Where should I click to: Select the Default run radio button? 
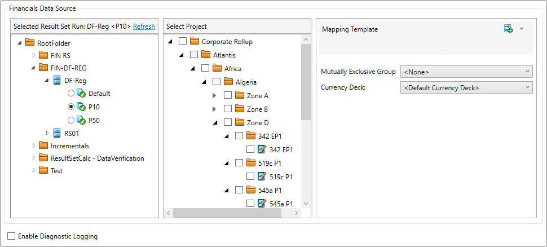71,93
